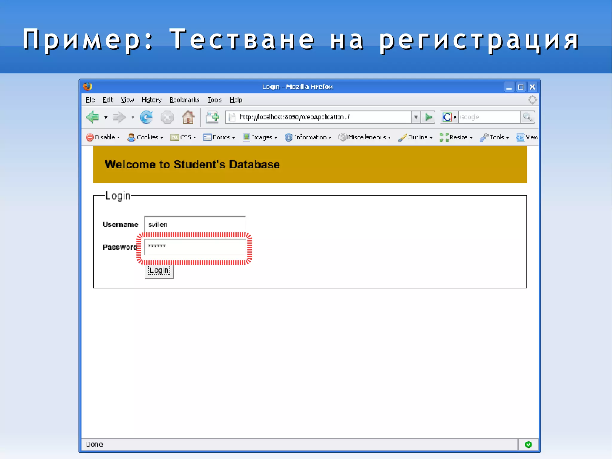The width and height of the screenshot is (612, 459).
Task: Open the Disable menu of the developer toolbar
Action: pos(103,137)
